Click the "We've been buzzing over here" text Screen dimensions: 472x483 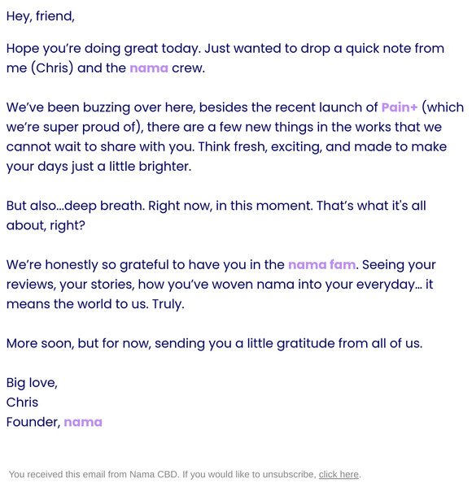101,108
